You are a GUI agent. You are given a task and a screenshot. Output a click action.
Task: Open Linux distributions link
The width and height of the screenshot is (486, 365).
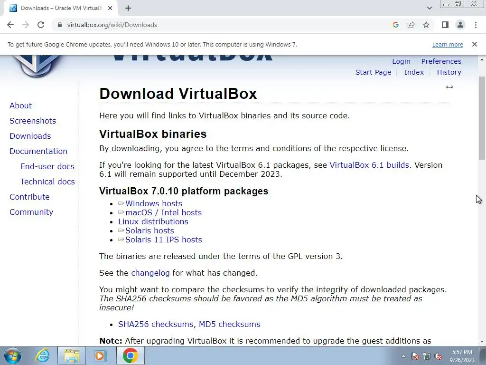[x=153, y=221]
